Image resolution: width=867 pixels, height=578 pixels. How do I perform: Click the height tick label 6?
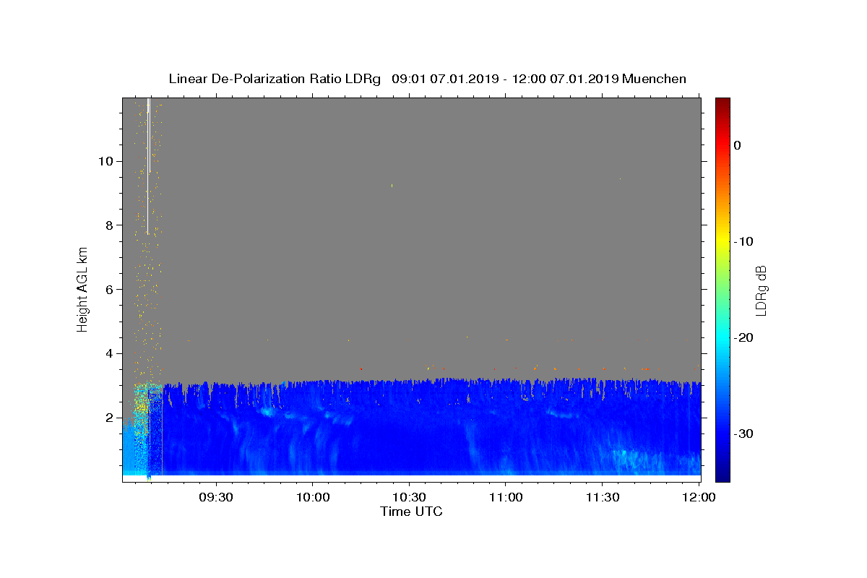click(x=108, y=289)
